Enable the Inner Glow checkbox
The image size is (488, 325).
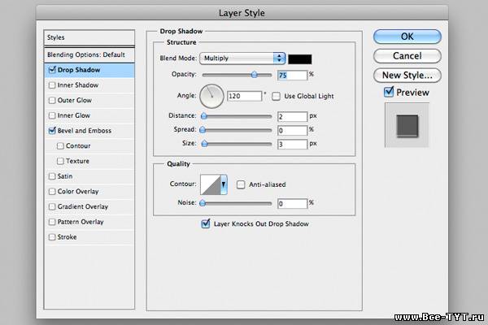pos(52,115)
